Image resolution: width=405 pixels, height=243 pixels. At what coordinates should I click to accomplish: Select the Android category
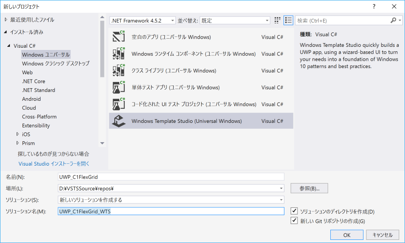pyautogui.click(x=31, y=99)
